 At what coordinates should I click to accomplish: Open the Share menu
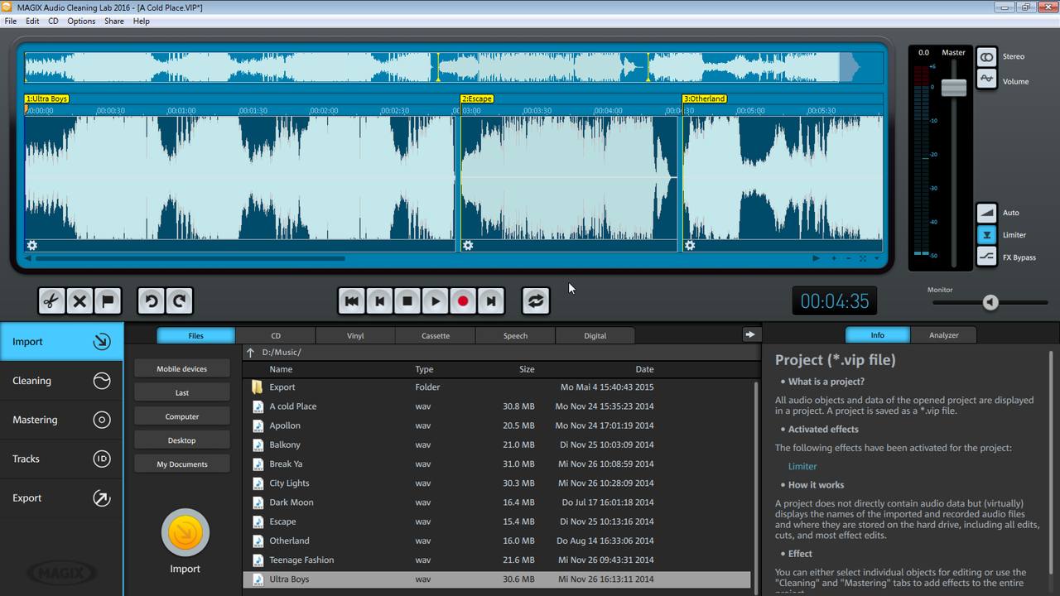[x=114, y=21]
